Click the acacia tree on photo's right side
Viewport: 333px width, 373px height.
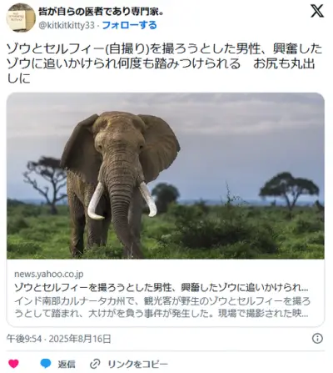pos(289,190)
